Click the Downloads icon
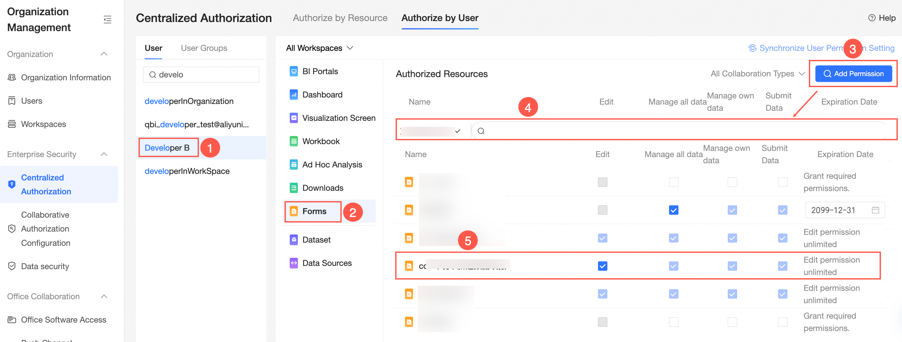The image size is (902, 342). tap(294, 188)
